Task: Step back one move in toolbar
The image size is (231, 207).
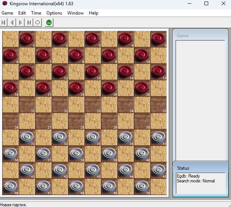Action: click(x=12, y=23)
